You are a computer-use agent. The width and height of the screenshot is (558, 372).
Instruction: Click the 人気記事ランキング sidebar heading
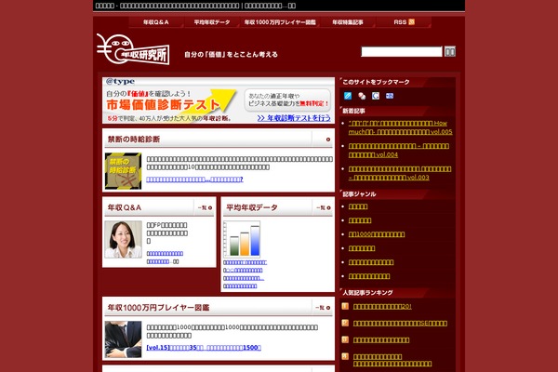pos(367,293)
